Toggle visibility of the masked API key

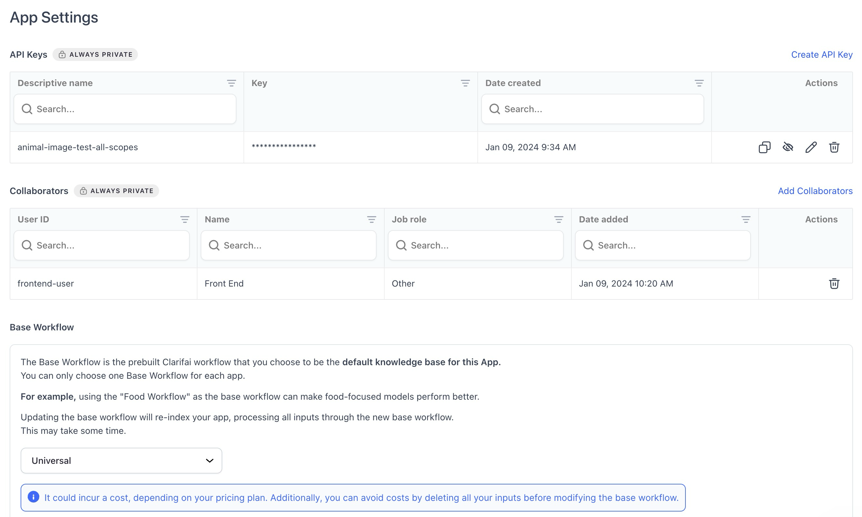[x=788, y=147]
